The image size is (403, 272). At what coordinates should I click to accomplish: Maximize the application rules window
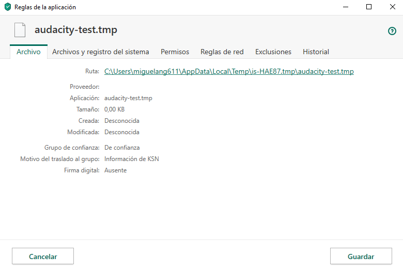click(369, 7)
